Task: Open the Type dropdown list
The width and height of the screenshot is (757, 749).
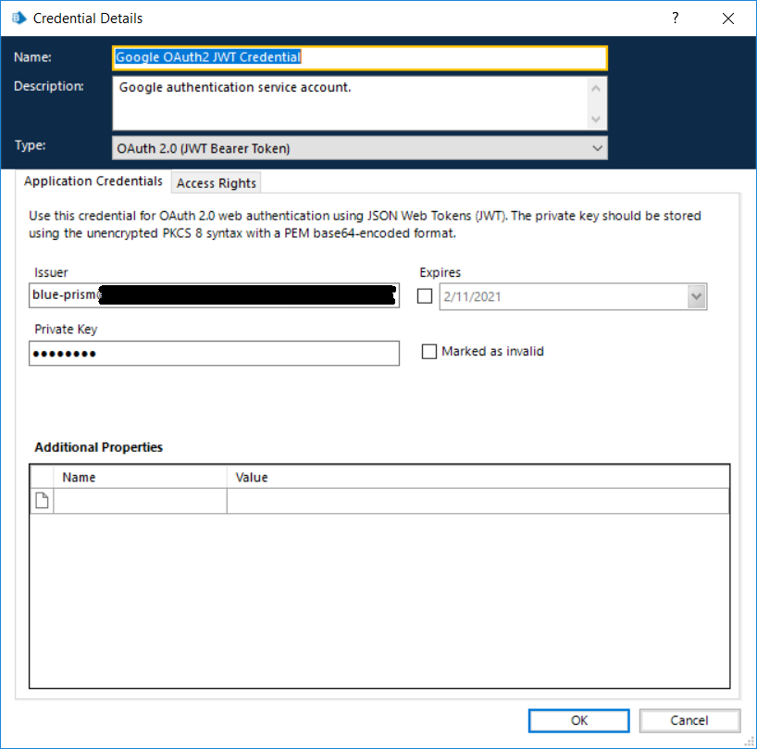Action: 360,148
